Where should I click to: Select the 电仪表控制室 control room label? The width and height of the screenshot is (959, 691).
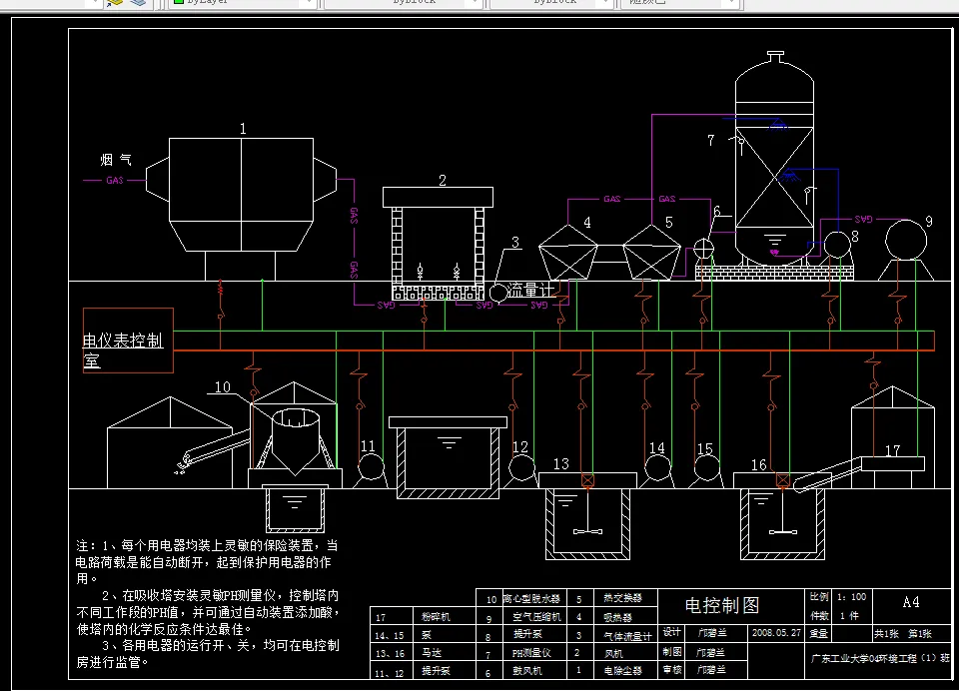pos(123,349)
